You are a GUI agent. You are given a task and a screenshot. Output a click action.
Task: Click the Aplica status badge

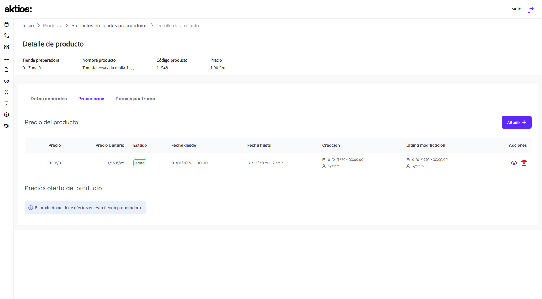pos(140,163)
